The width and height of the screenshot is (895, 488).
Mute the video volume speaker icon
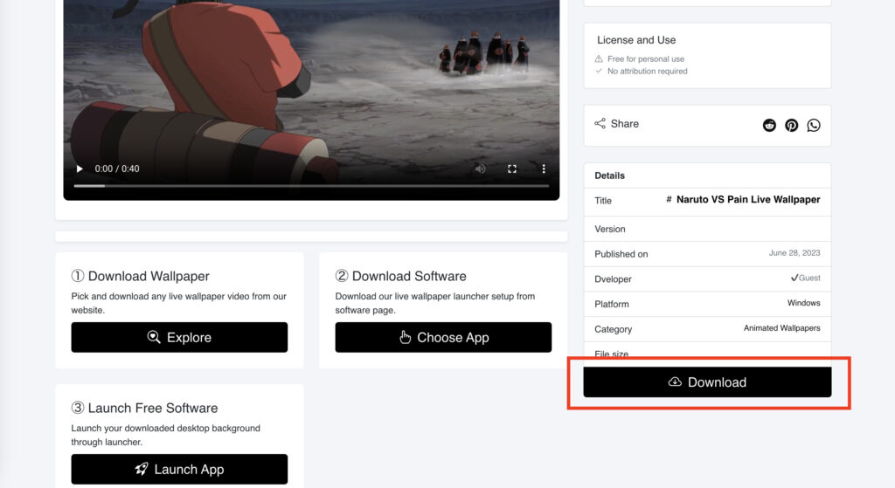[x=481, y=168]
